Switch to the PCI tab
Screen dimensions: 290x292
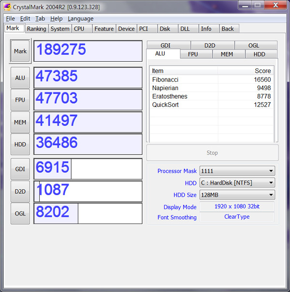[147, 29]
